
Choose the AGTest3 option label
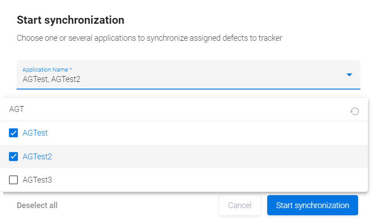37,180
